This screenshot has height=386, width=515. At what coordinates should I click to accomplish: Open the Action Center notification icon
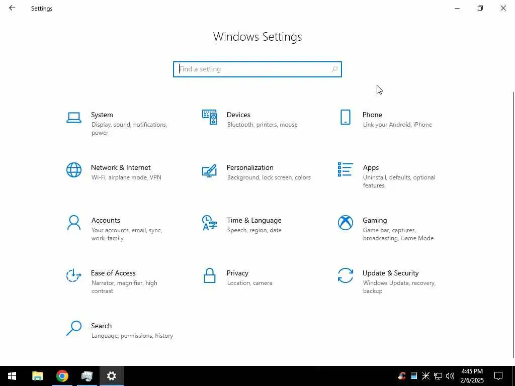pyautogui.click(x=498, y=376)
